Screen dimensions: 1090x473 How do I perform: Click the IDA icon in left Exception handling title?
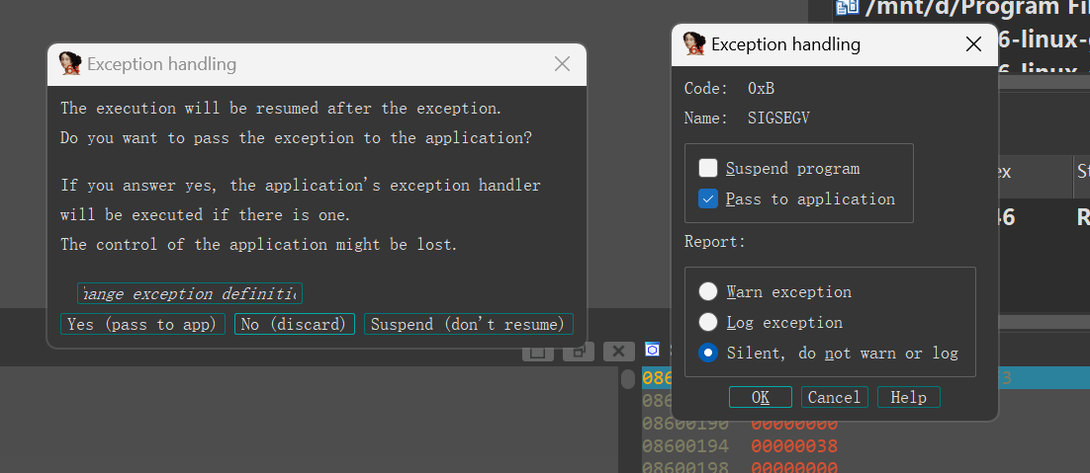tap(70, 64)
